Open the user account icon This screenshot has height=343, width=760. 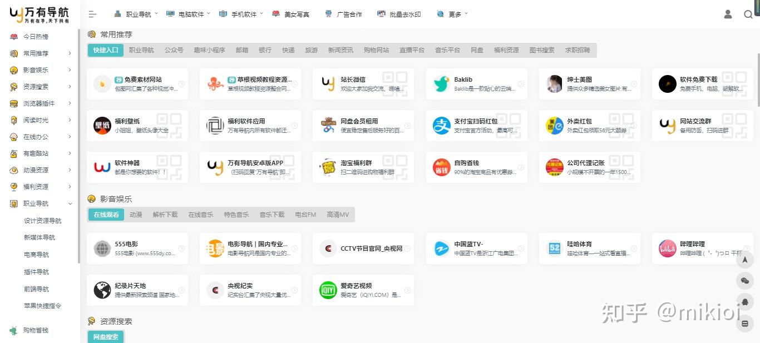[x=728, y=14]
